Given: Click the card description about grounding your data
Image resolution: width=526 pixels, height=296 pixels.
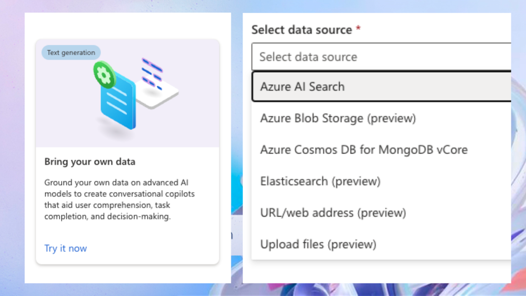Looking at the screenshot, I should (x=120, y=199).
